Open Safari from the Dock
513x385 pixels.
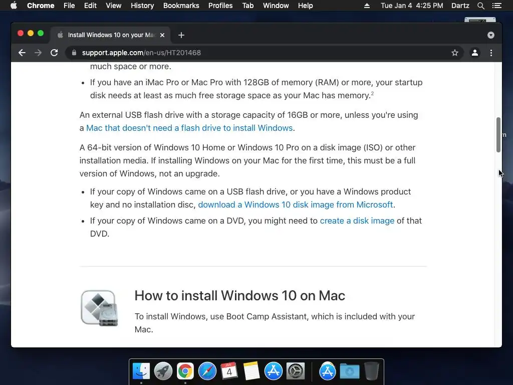[207, 371]
